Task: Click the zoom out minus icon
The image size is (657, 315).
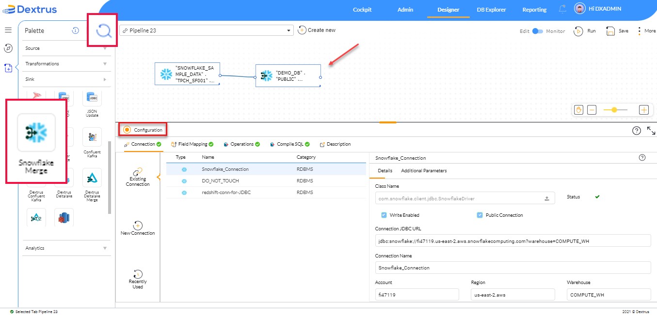Action: point(592,110)
